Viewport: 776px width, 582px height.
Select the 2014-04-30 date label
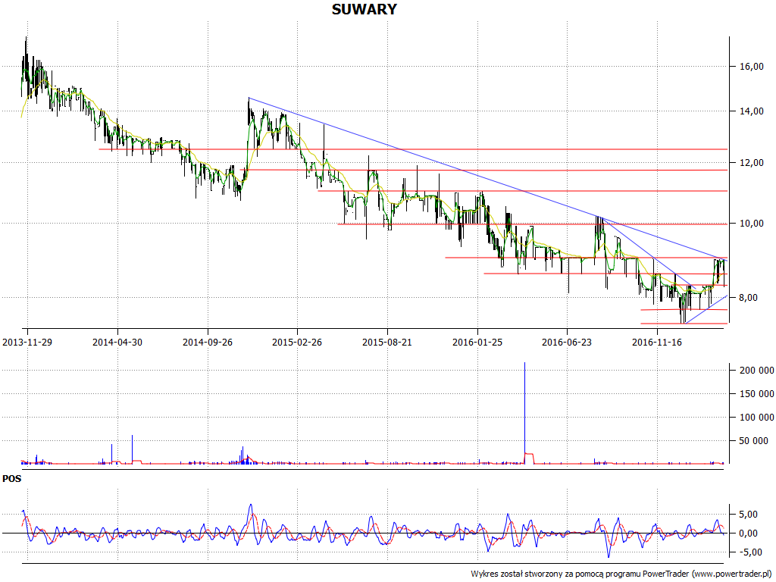(117, 342)
